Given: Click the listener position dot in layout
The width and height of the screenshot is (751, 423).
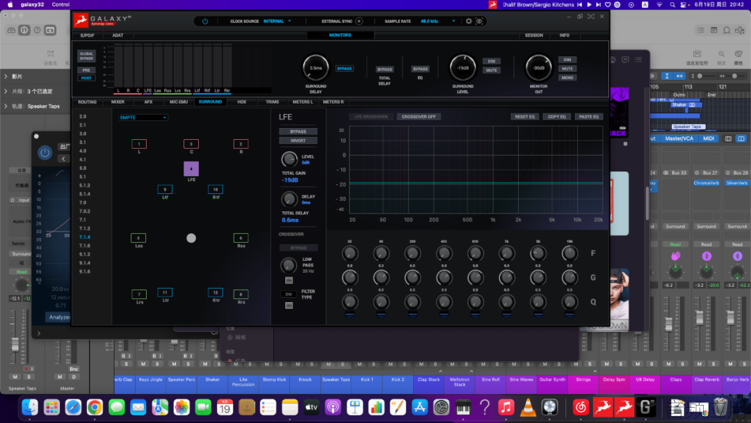Looking at the screenshot, I should pos(191,238).
